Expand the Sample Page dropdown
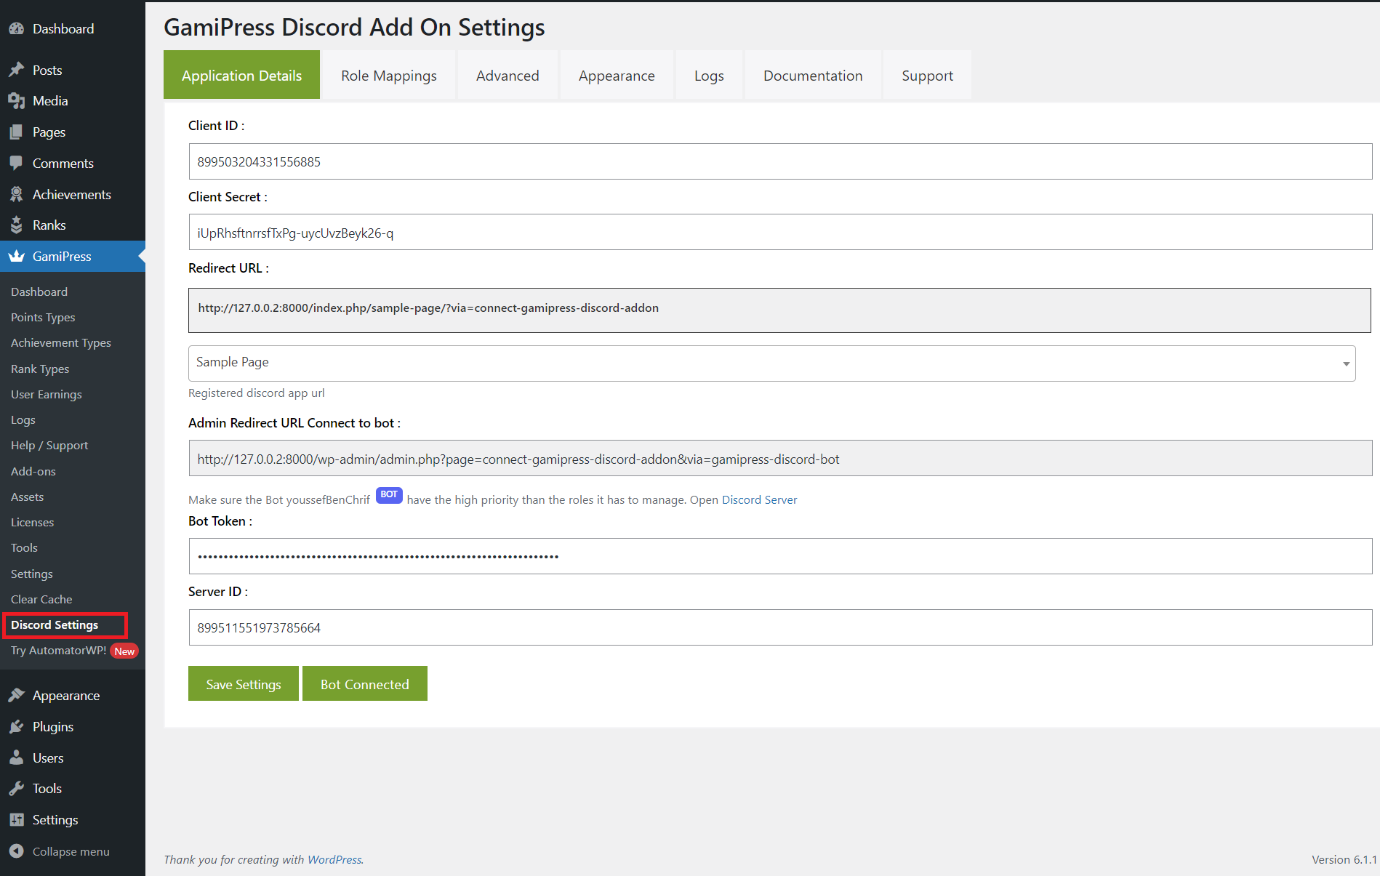1380x876 pixels. click(x=771, y=363)
